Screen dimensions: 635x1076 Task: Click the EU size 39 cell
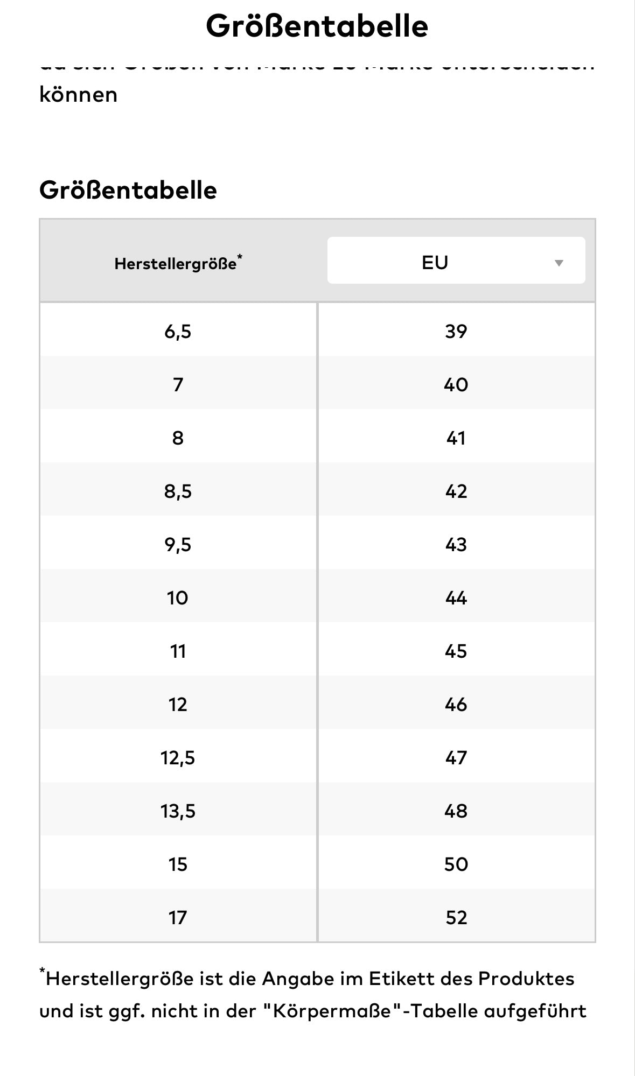coord(456,331)
